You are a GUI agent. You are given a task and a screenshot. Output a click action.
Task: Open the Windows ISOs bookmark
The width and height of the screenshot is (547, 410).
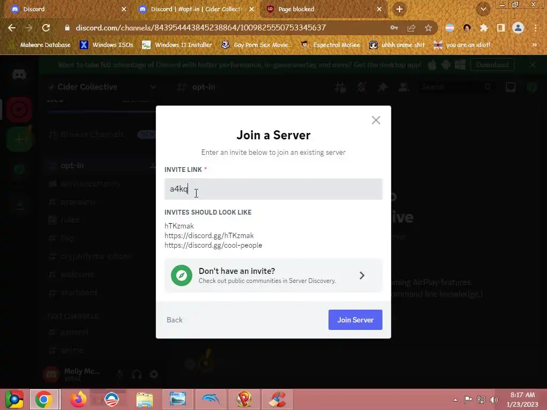pos(107,45)
